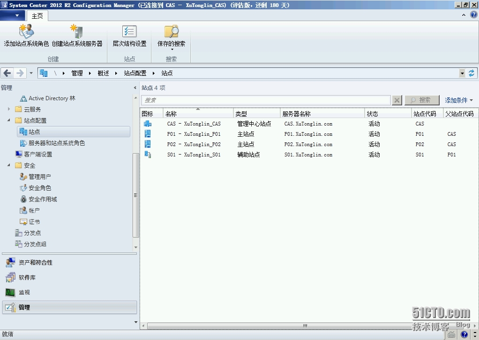Open 安全角色 node

[x=35, y=188]
